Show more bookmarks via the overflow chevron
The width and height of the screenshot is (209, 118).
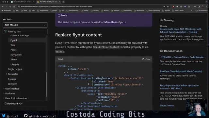point(191,10)
